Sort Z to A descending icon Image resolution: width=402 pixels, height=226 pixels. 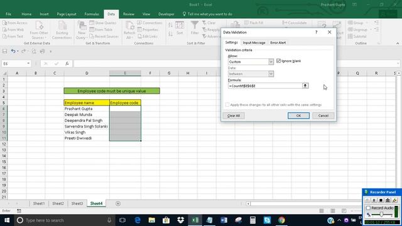(x=170, y=33)
